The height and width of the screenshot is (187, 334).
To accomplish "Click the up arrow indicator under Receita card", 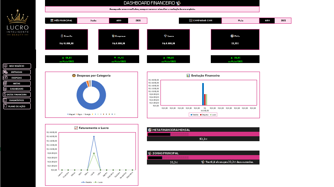I will click(63, 58).
